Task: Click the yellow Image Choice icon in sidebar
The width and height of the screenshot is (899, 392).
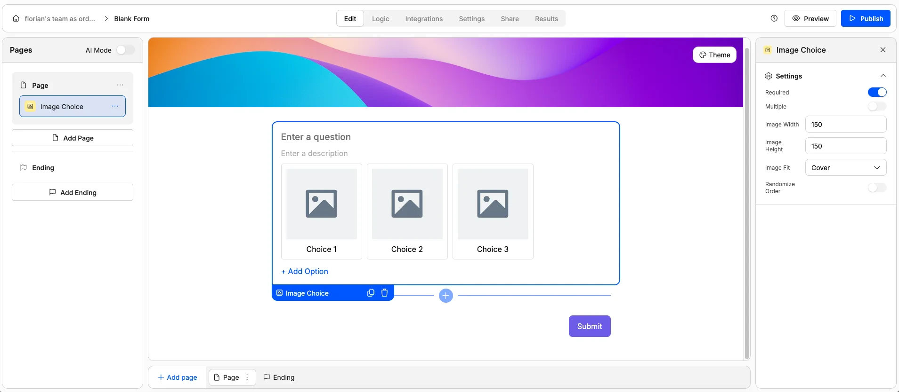Action: tap(30, 106)
